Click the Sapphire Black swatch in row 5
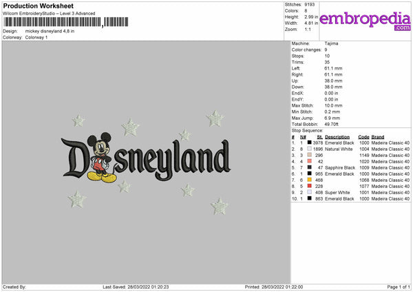413x292 pixels. coord(310,167)
